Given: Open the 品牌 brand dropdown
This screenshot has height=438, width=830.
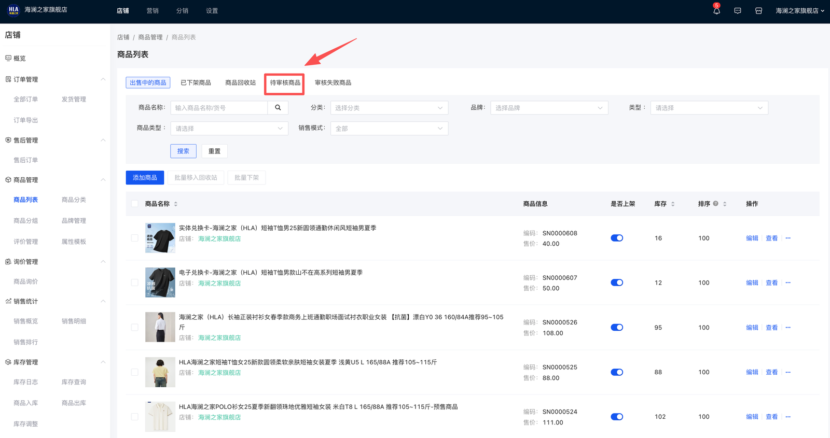Looking at the screenshot, I should [x=549, y=108].
